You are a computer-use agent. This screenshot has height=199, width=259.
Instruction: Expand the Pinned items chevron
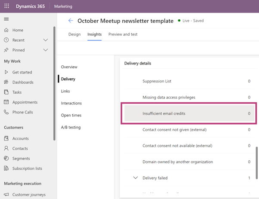point(46,50)
